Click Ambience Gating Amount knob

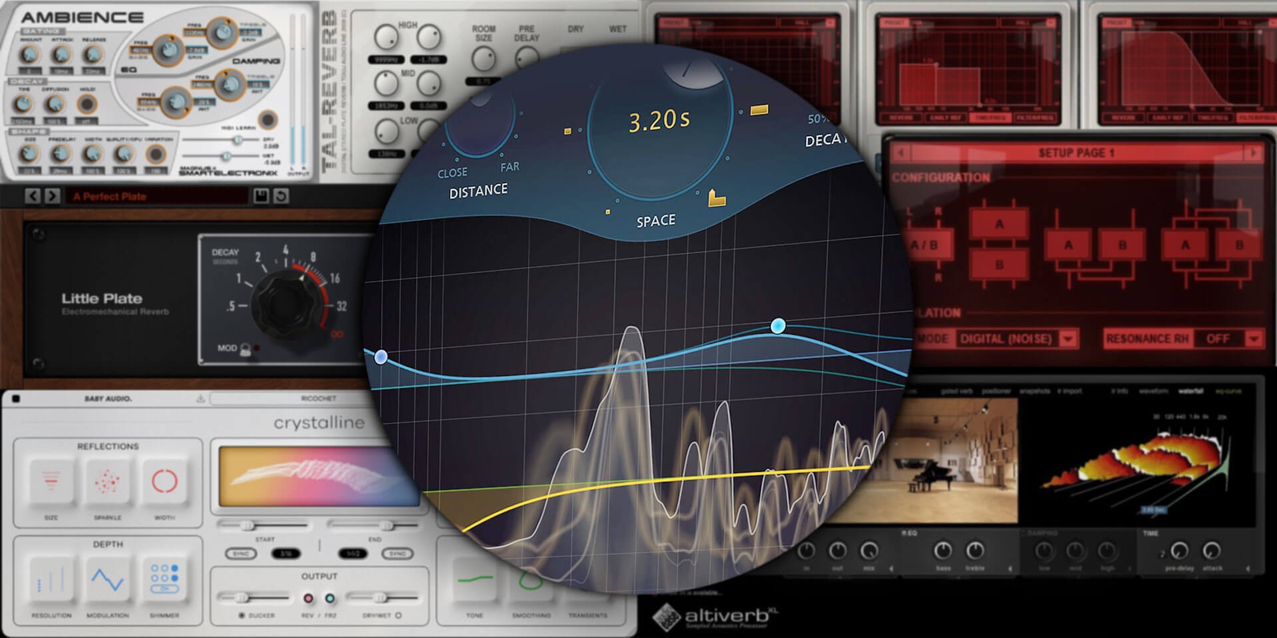coord(30,55)
